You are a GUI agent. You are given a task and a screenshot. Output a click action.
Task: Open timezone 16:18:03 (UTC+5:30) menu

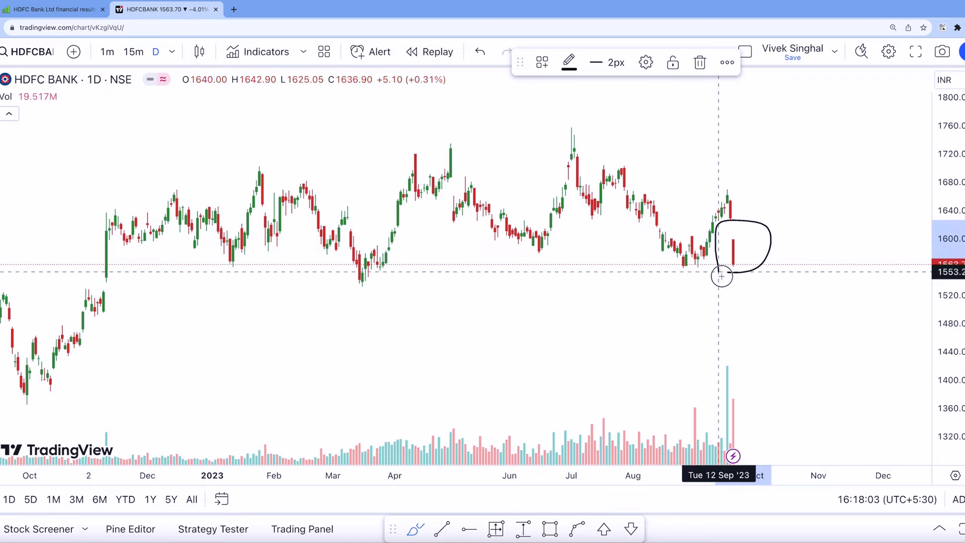pos(887,500)
